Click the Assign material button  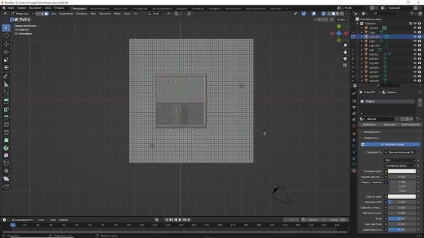pos(369,124)
